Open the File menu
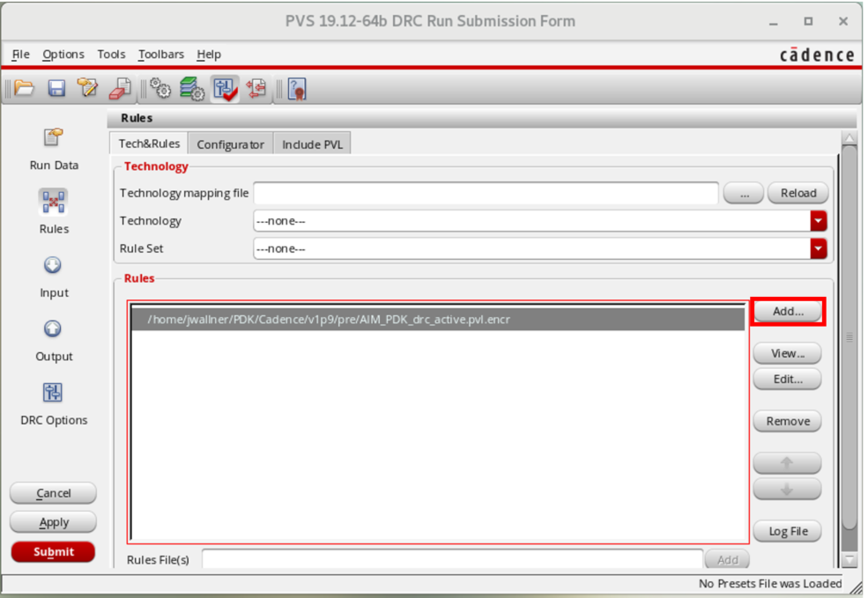This screenshot has height=598, width=868. coord(20,55)
